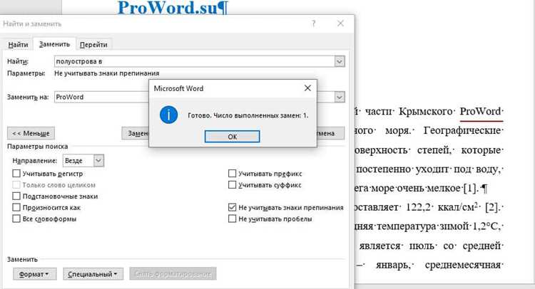
Task: Click OK in the Microsoft Word message
Action: click(x=232, y=137)
